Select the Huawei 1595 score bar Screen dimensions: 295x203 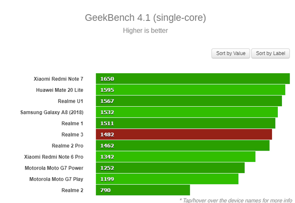pos(190,90)
